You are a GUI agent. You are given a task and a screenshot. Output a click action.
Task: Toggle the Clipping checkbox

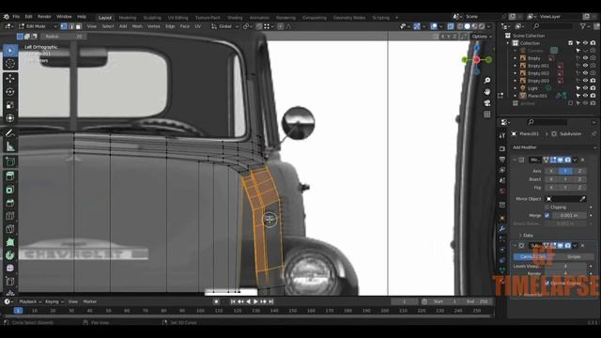pos(547,207)
